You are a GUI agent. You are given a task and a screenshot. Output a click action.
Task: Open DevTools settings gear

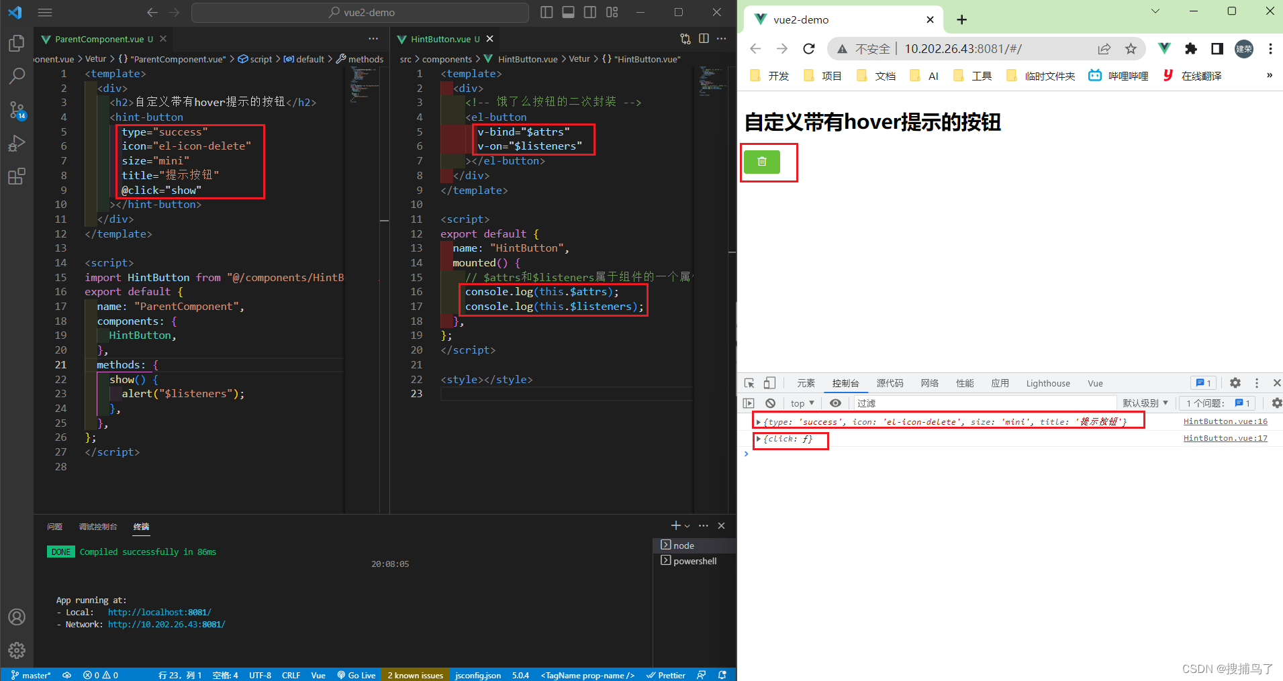(x=1235, y=382)
